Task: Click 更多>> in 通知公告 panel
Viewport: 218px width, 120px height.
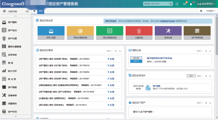Action: pyautogui.click(x=200, y=51)
